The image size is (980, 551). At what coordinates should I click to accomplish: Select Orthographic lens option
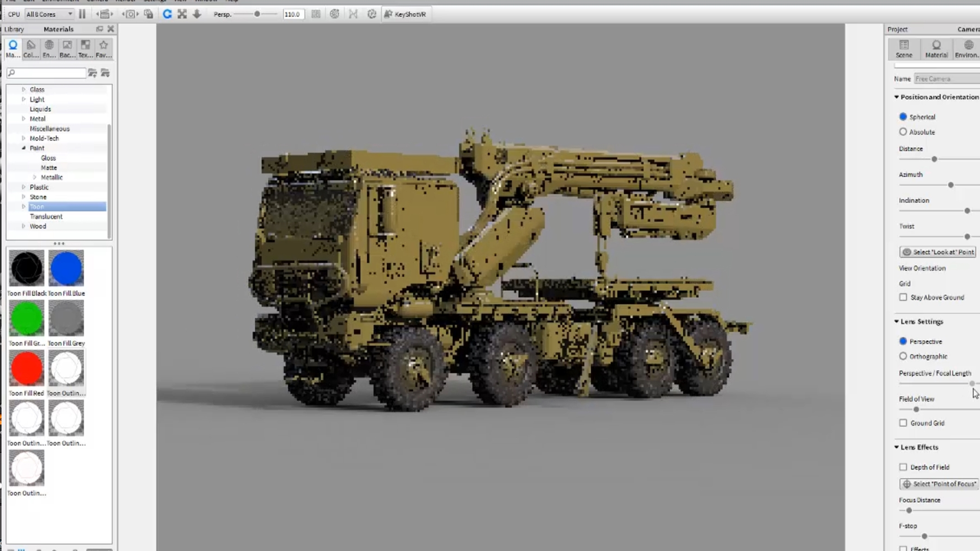pos(903,357)
